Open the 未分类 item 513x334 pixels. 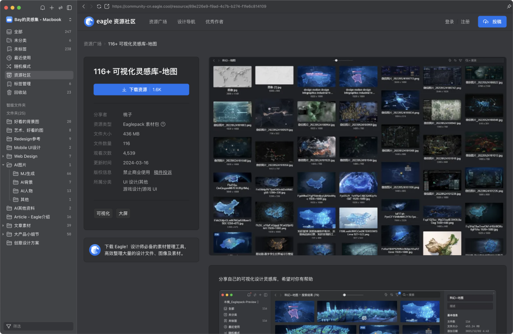39,40
